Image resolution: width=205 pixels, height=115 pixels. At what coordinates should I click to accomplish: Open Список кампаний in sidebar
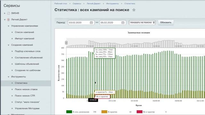point(24,32)
